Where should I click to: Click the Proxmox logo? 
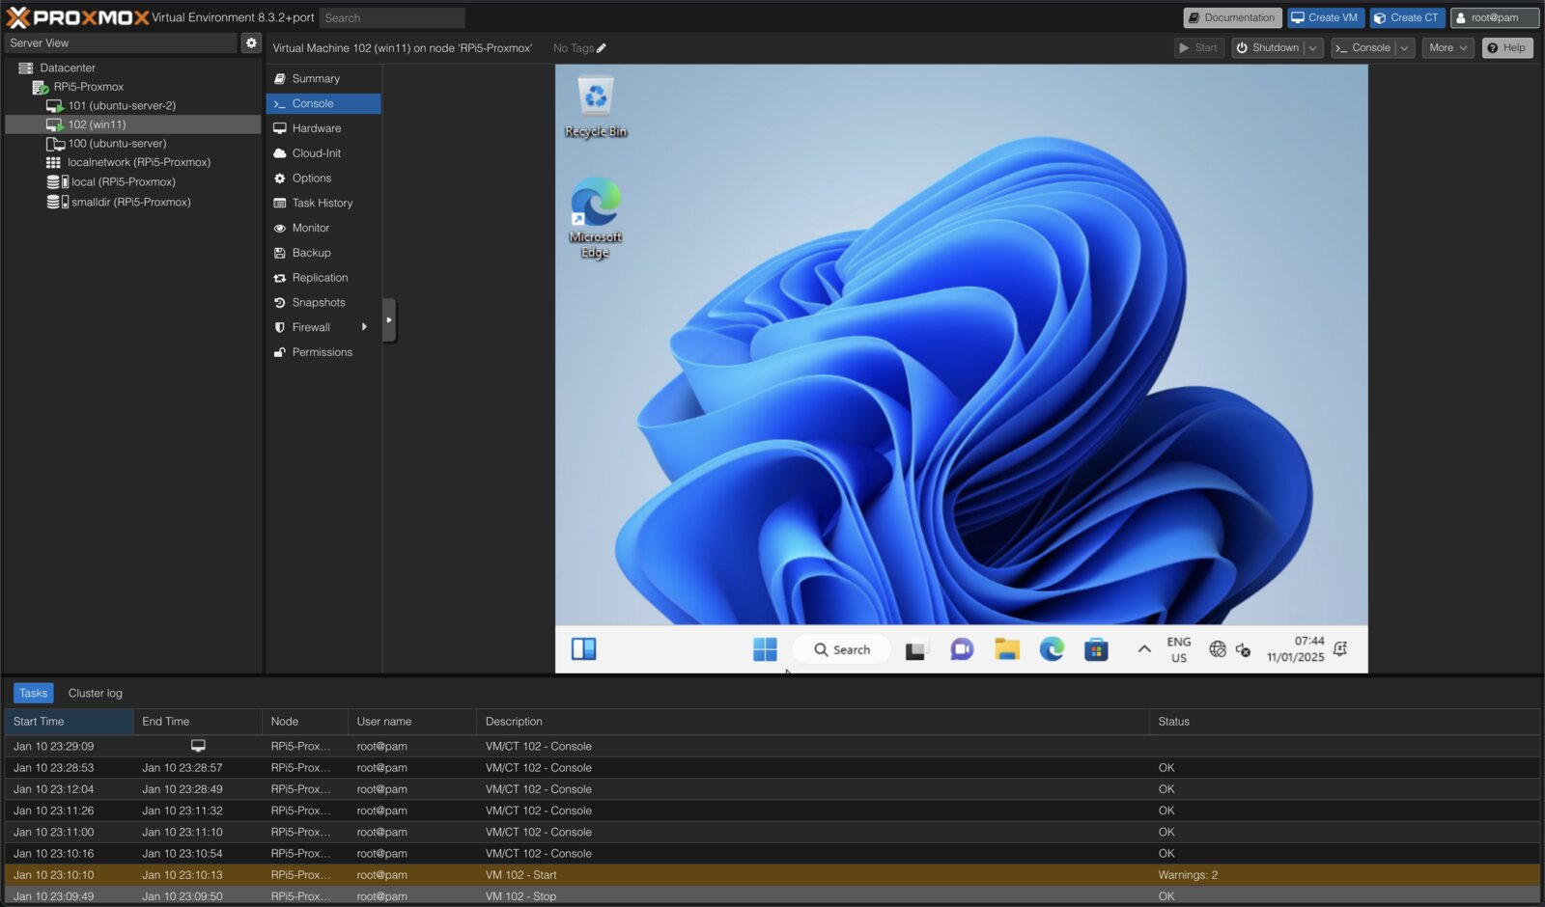click(77, 17)
